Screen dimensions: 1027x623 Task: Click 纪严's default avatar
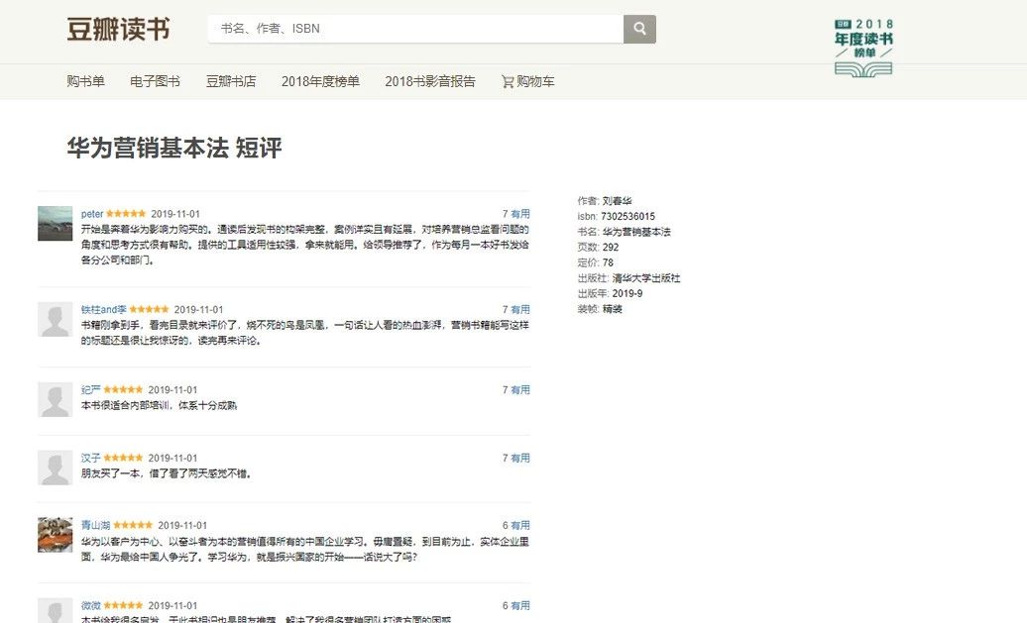click(x=56, y=400)
